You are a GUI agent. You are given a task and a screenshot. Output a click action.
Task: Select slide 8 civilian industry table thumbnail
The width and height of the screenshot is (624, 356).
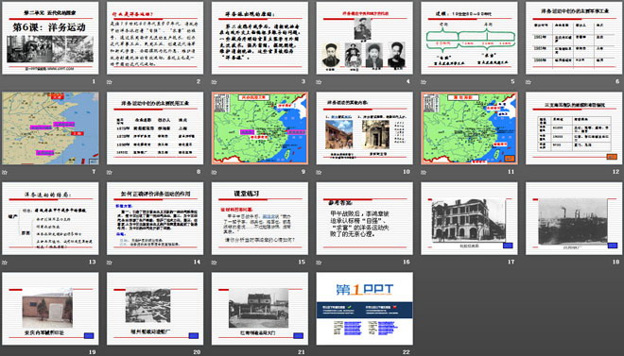pos(155,128)
